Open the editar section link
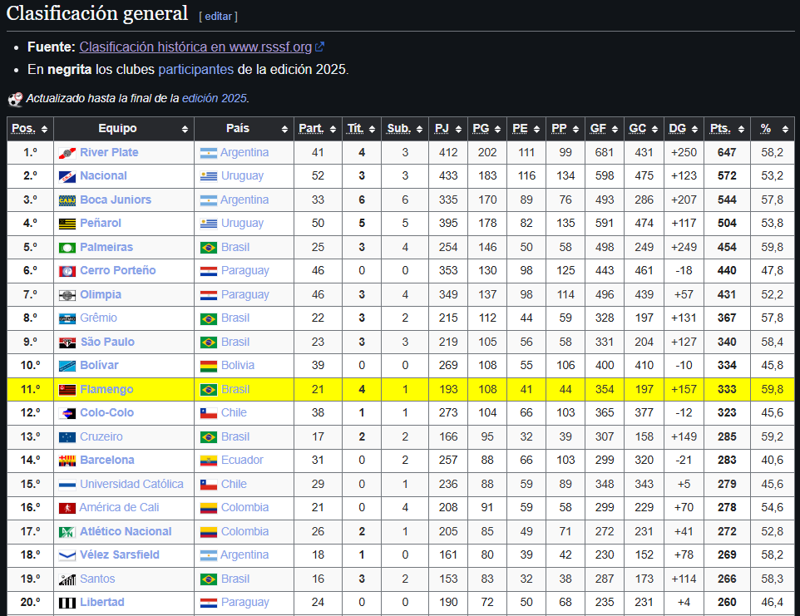Image resolution: width=800 pixels, height=616 pixels. click(219, 17)
